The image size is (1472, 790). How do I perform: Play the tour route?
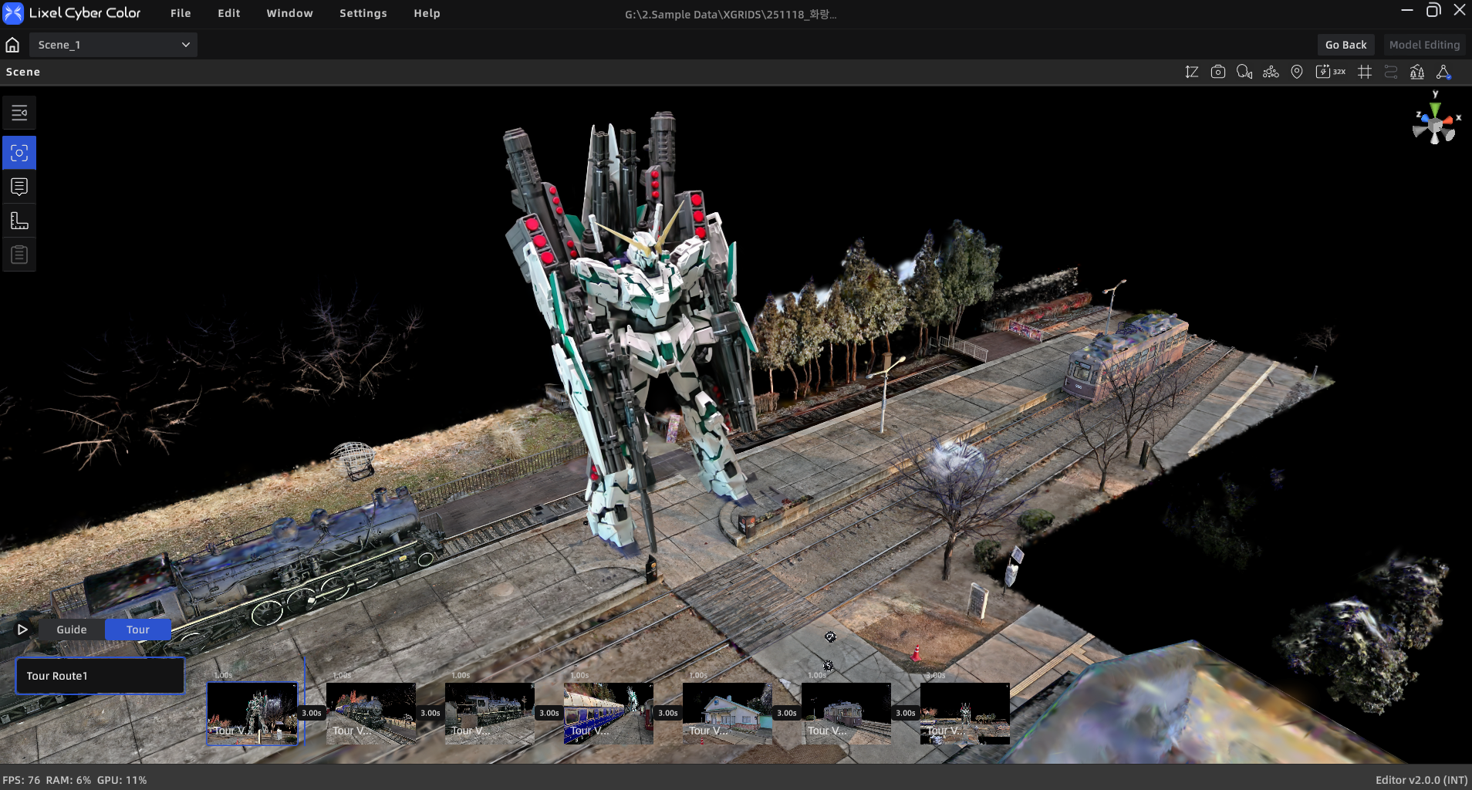click(22, 630)
